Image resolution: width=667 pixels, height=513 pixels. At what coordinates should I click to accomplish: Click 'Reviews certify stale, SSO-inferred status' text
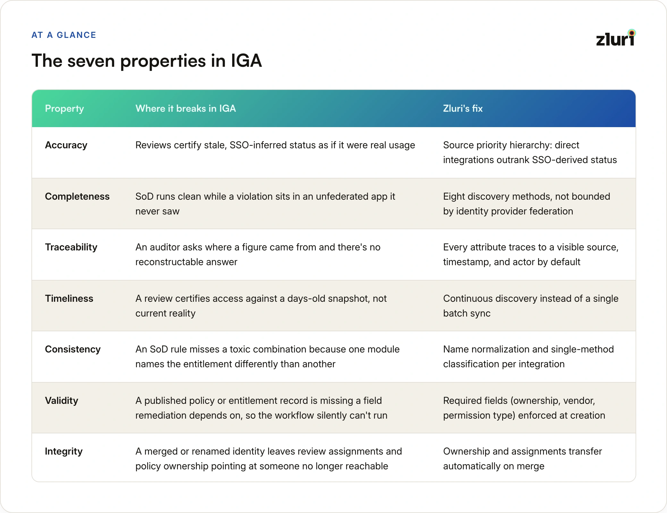225,145
